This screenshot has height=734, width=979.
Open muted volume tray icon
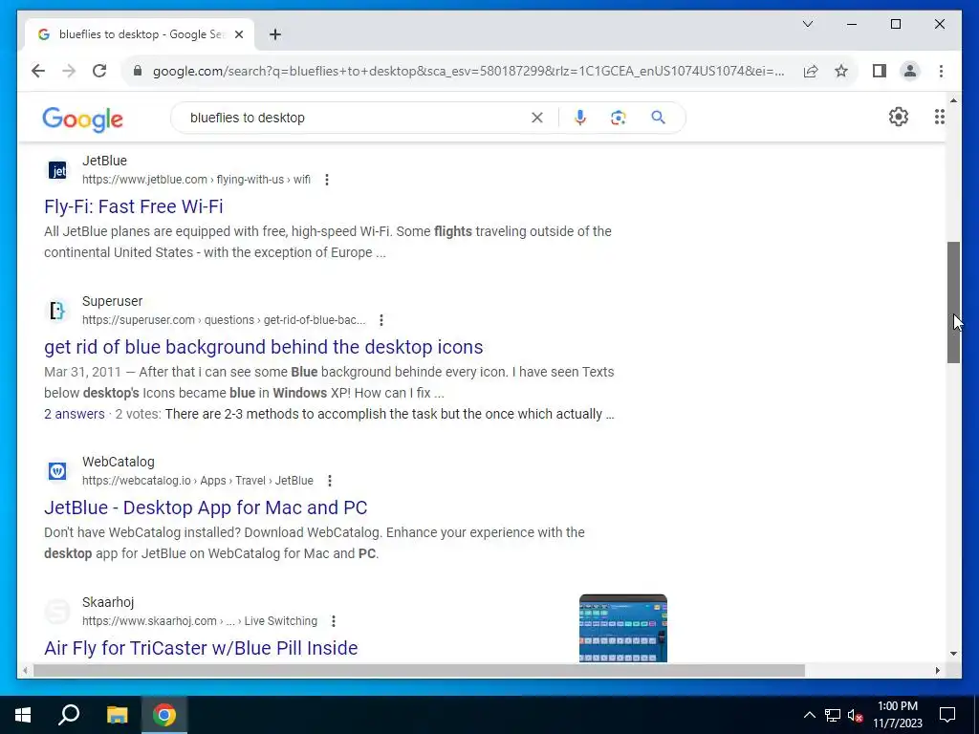(855, 715)
